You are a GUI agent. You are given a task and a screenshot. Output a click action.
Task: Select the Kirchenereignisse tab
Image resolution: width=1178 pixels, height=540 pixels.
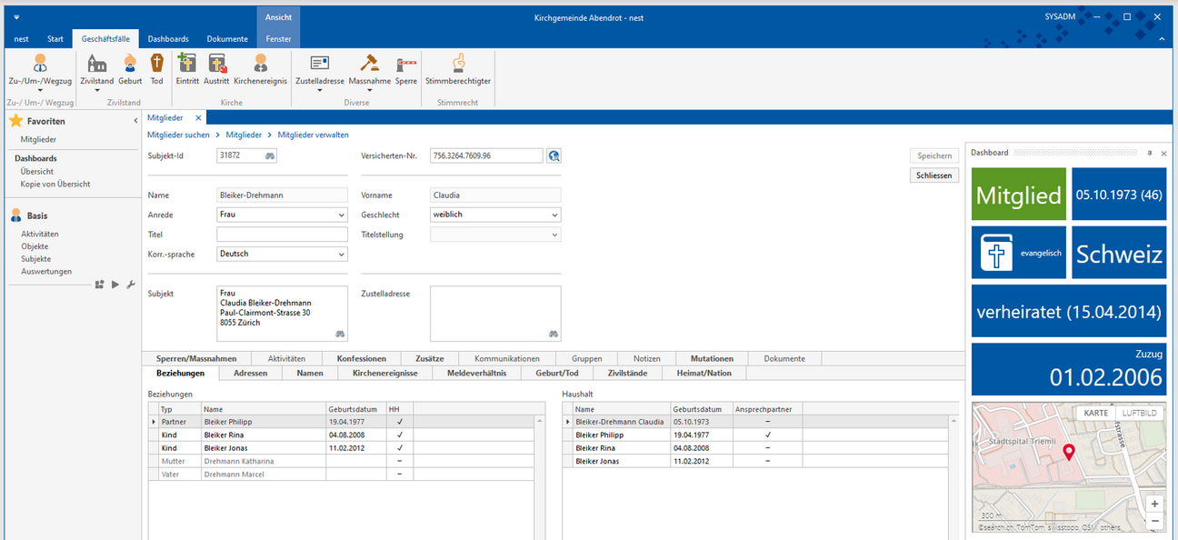coord(384,373)
